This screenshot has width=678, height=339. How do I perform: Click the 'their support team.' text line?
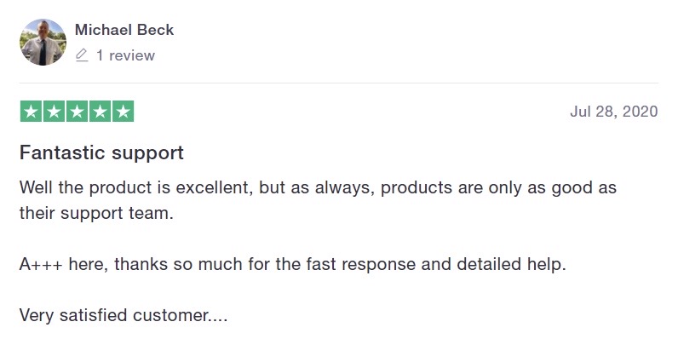tap(96, 213)
